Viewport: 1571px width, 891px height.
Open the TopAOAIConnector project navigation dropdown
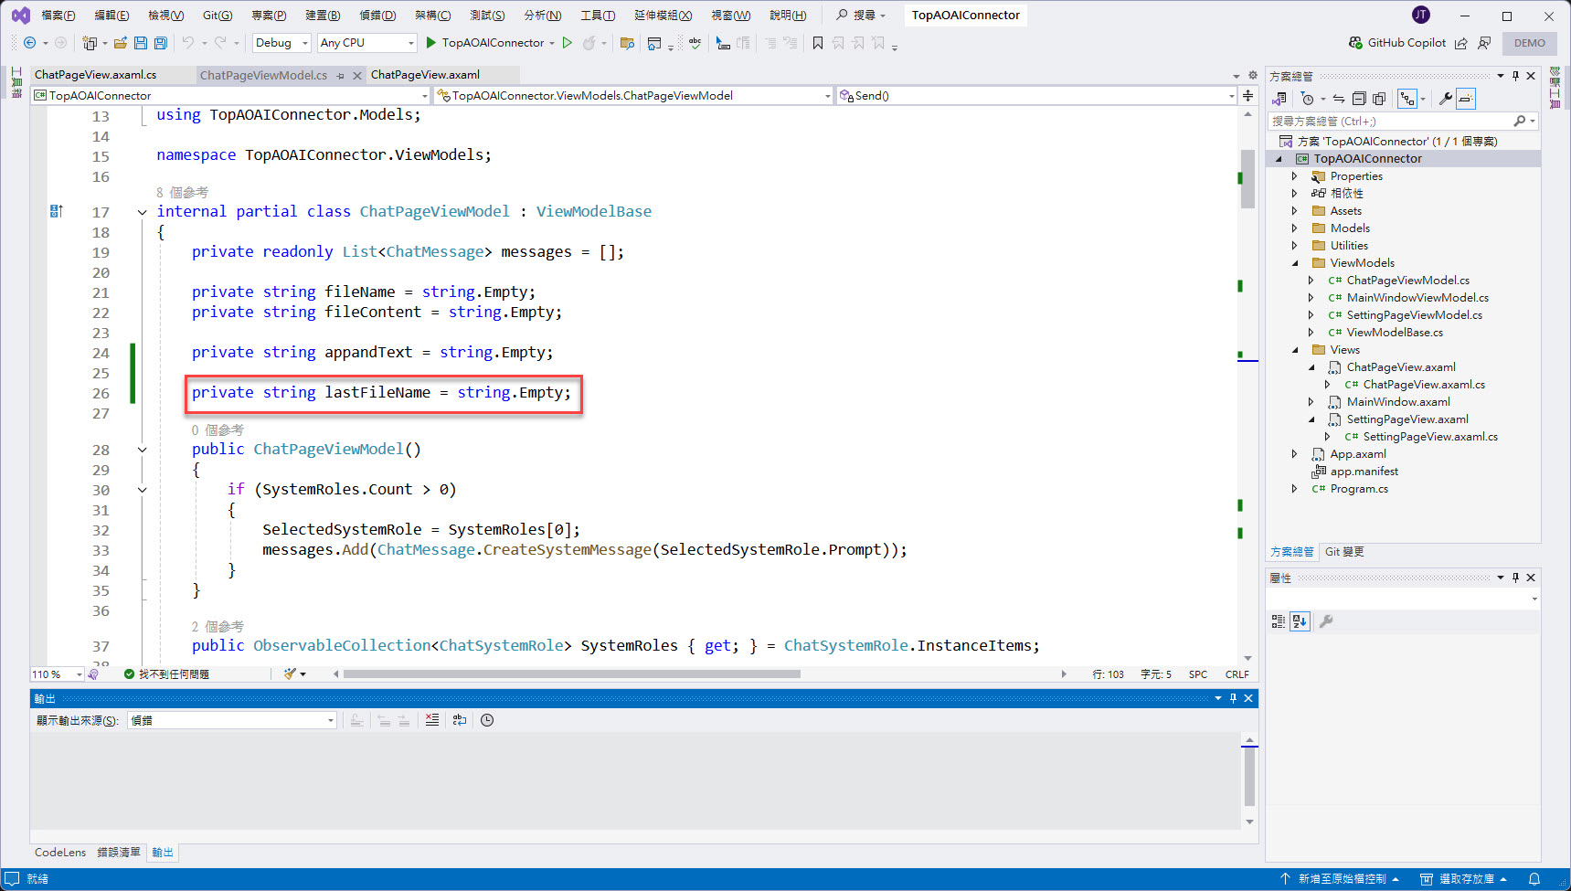click(x=230, y=95)
